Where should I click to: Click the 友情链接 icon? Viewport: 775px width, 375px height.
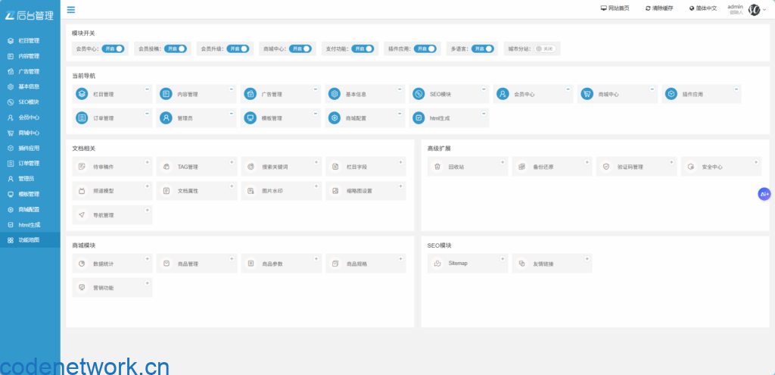(521, 264)
